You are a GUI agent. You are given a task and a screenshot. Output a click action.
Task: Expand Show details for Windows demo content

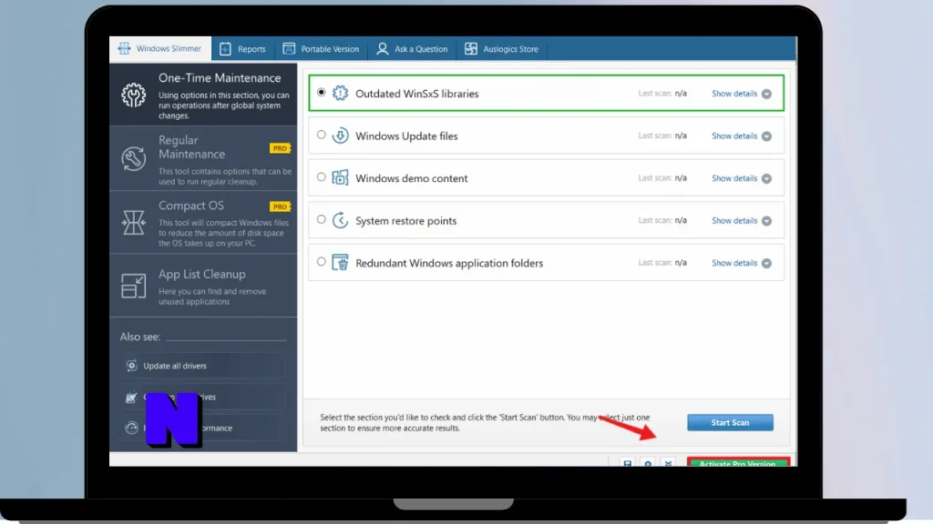(x=742, y=178)
